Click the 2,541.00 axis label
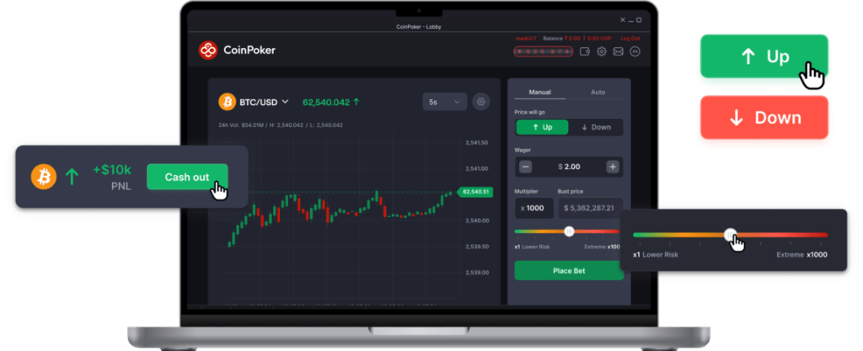 477,168
